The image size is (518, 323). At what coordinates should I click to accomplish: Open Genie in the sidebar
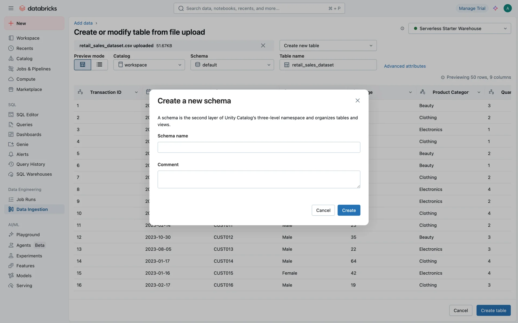(x=22, y=145)
